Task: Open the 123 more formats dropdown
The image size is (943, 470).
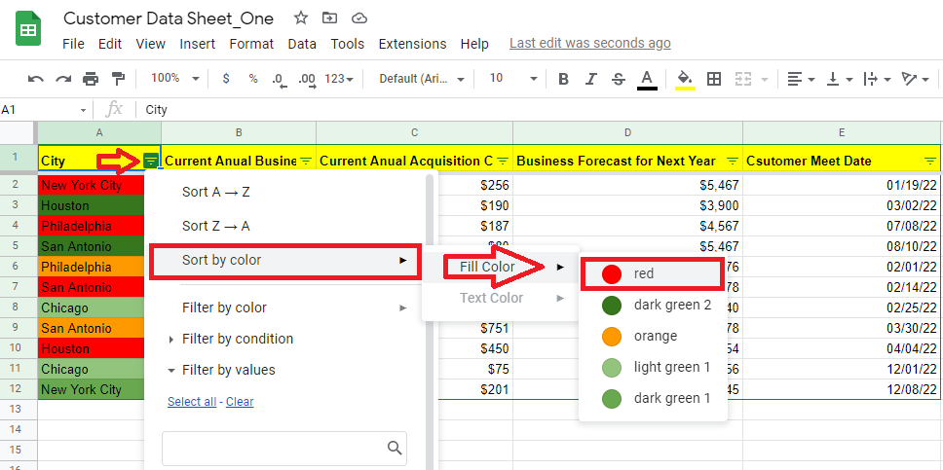Action: (x=339, y=79)
